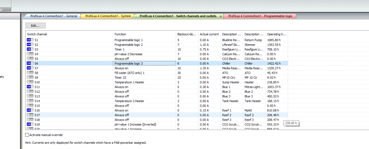
Task: Toggle the S1 ON switch
Action: pyautogui.click(x=30, y=40)
